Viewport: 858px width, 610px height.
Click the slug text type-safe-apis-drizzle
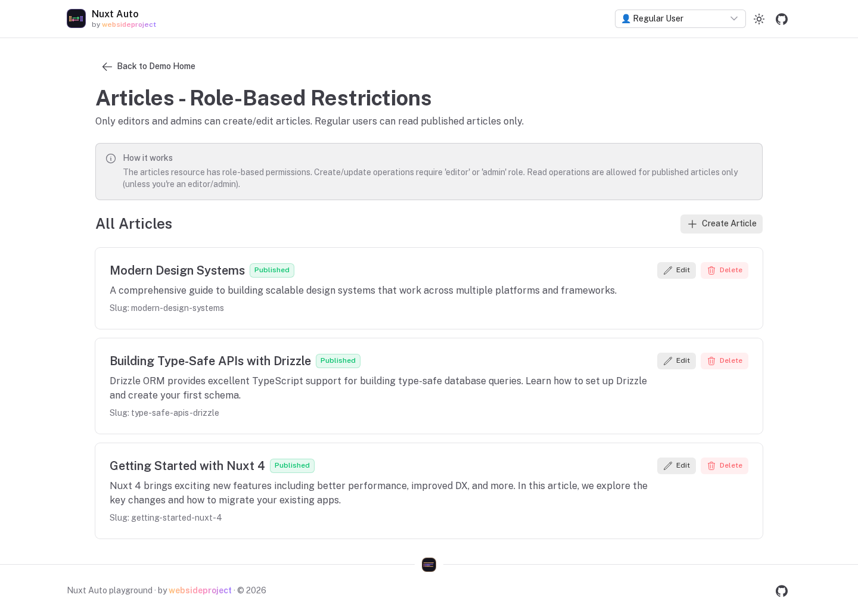click(175, 413)
